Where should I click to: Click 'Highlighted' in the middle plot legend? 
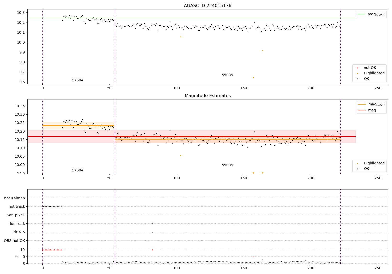(x=374, y=163)
